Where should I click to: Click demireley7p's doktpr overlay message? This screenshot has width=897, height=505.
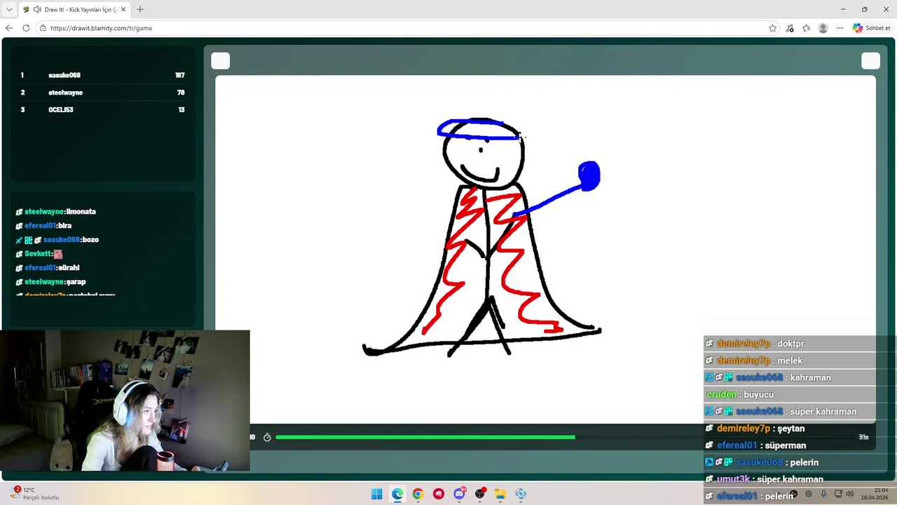tap(755, 344)
